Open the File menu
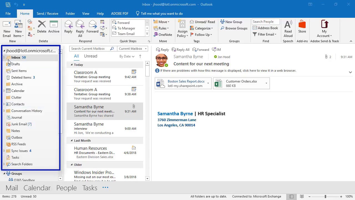The width and height of the screenshot is (355, 200). pyautogui.click(x=8, y=14)
